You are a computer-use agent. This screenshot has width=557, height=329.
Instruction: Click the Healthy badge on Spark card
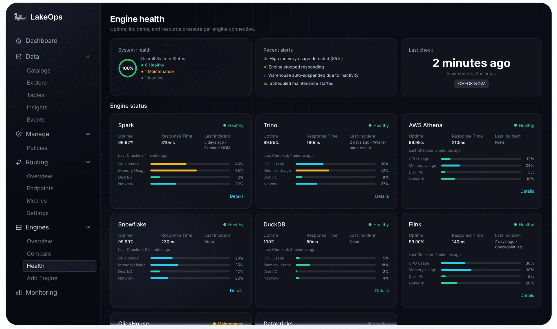(x=233, y=125)
